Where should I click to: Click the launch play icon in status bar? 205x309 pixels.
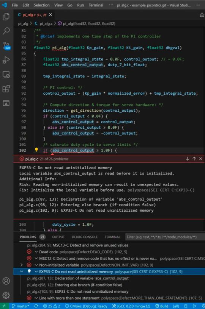coord(194,306)
